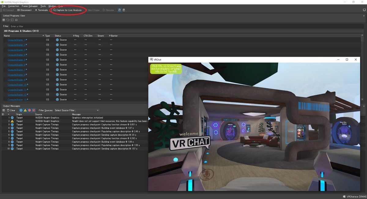Image resolution: width=367 pixels, height=199 pixels.
Task: Open the ComputeShader 12 link
Action: tap(17, 95)
